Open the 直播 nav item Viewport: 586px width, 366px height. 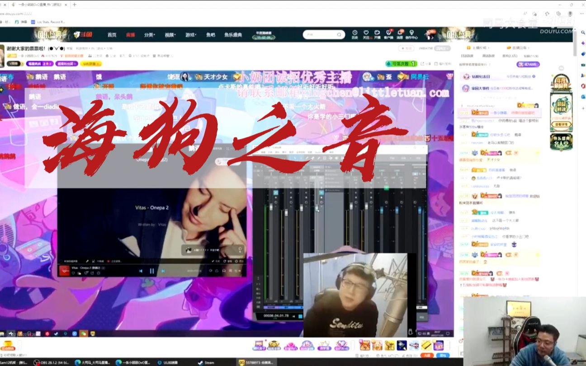[x=130, y=35]
